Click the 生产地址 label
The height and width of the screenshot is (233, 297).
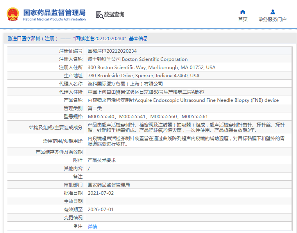click(x=73, y=76)
